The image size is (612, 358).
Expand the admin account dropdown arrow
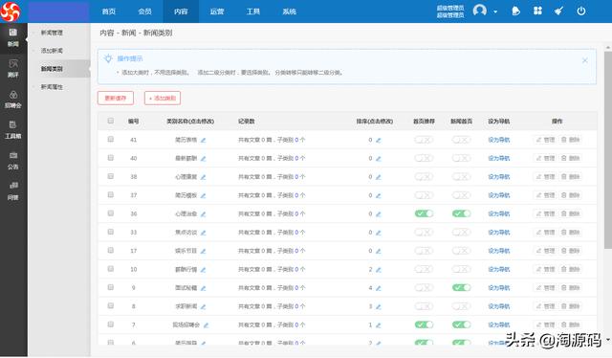pyautogui.click(x=495, y=11)
